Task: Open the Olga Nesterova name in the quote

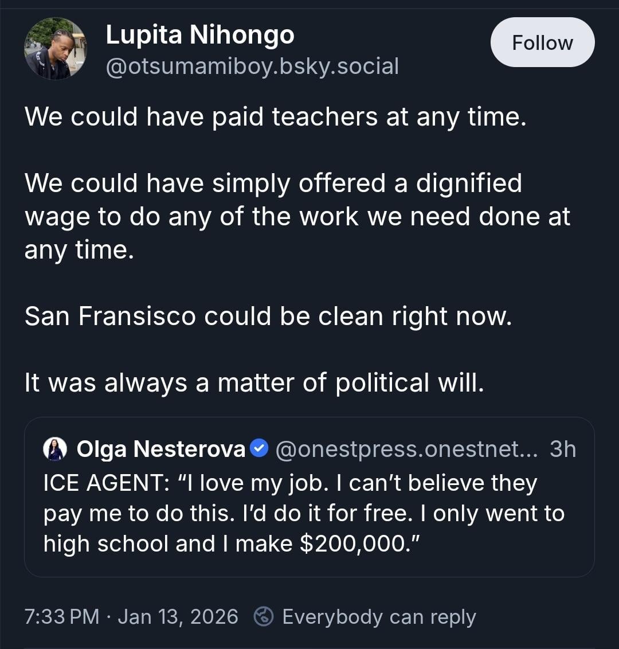Action: (161, 449)
